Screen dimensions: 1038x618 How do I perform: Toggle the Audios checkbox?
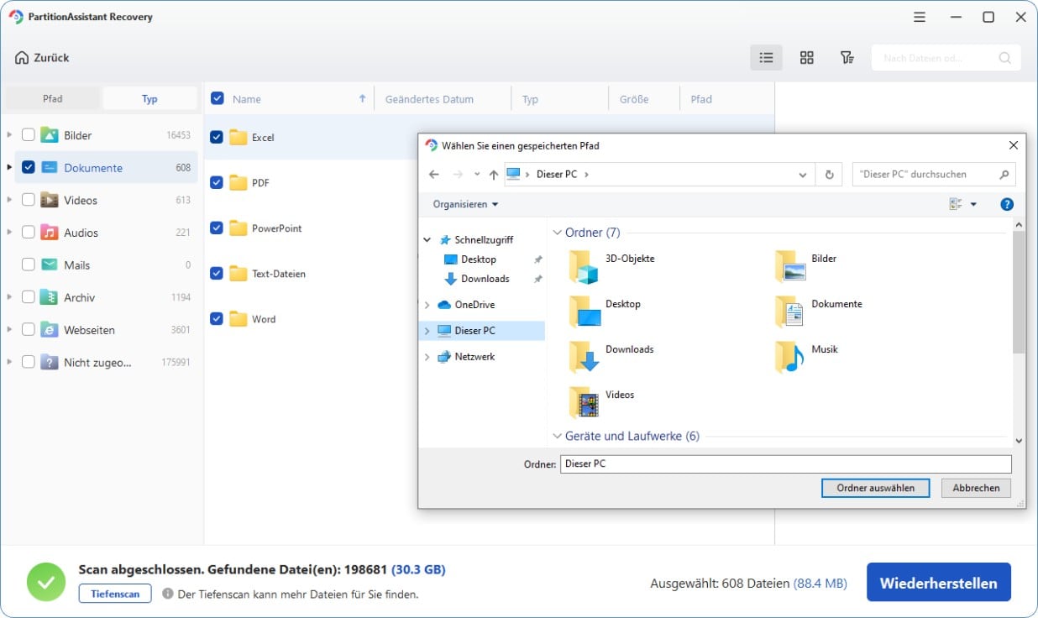(29, 233)
